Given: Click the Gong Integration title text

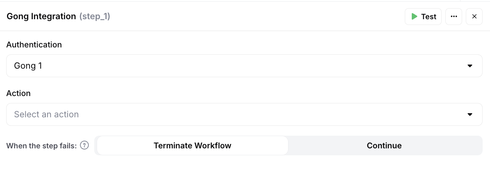Looking at the screenshot, I should pos(41,16).
